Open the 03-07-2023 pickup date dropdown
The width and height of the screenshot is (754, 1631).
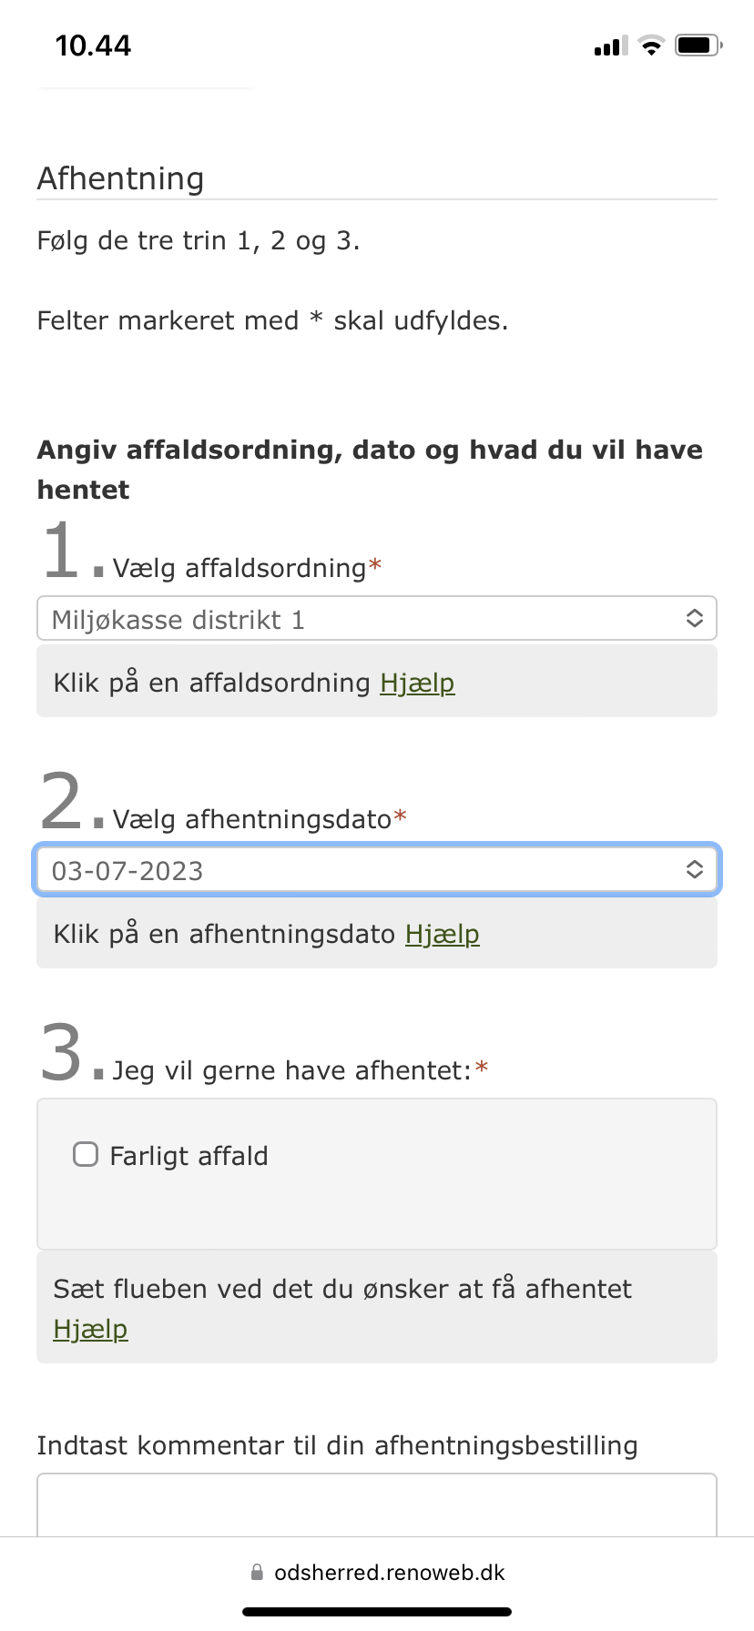pos(364,870)
